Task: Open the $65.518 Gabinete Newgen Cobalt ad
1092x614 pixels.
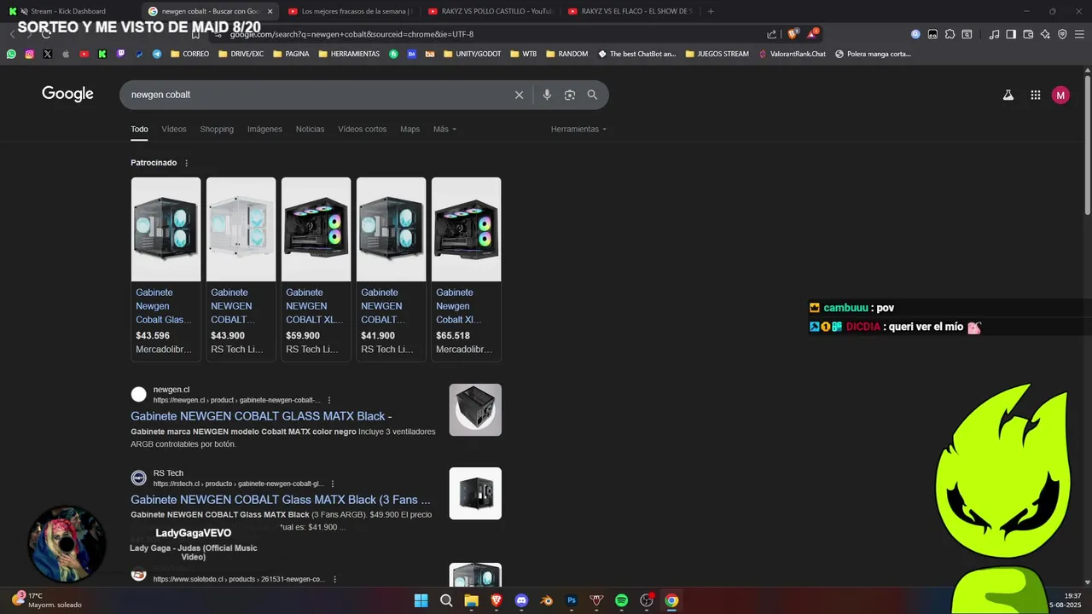Action: [x=466, y=269]
